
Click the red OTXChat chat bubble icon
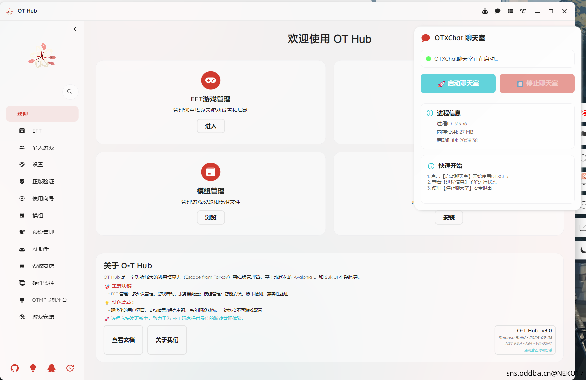point(426,38)
